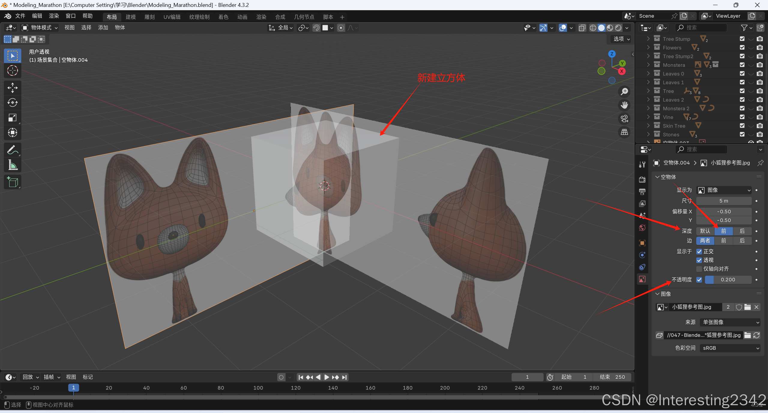
Task: Click the play animation button
Action: tap(327, 377)
